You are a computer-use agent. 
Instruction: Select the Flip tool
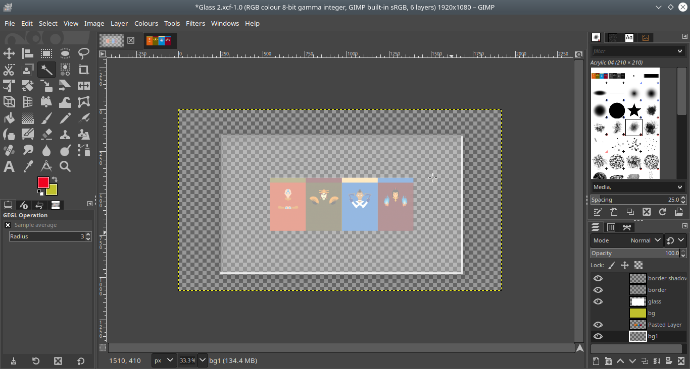click(x=84, y=86)
